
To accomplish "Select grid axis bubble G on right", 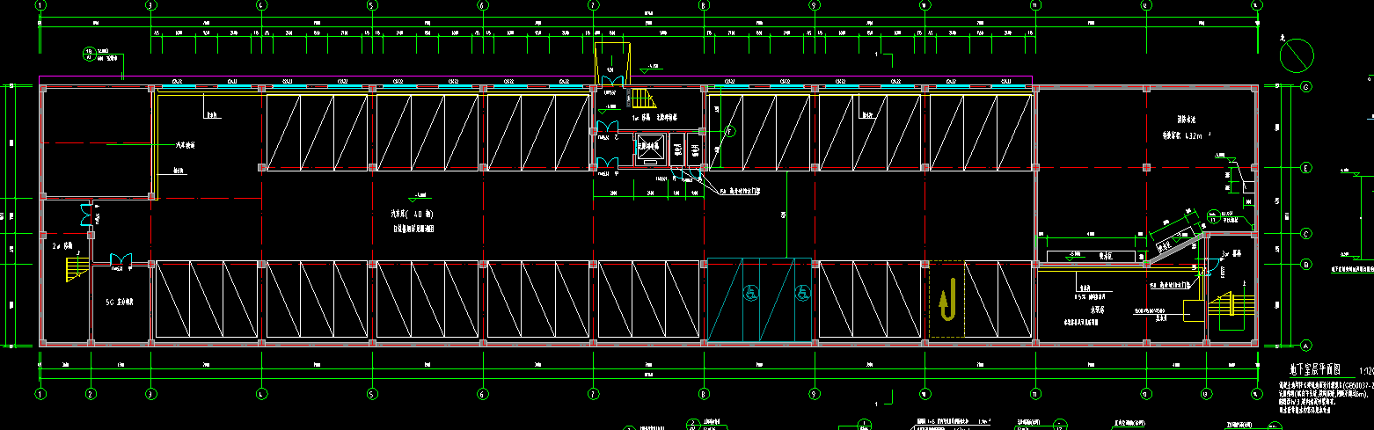I will (1306, 87).
